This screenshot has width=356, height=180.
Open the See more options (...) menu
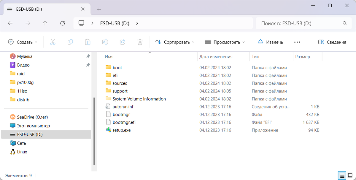click(x=297, y=42)
